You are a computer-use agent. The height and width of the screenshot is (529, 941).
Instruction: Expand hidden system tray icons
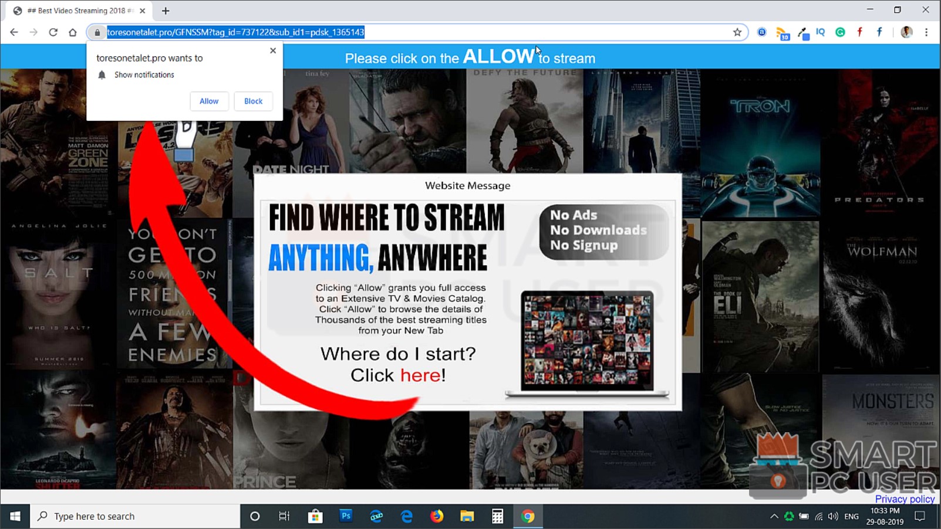tap(774, 516)
